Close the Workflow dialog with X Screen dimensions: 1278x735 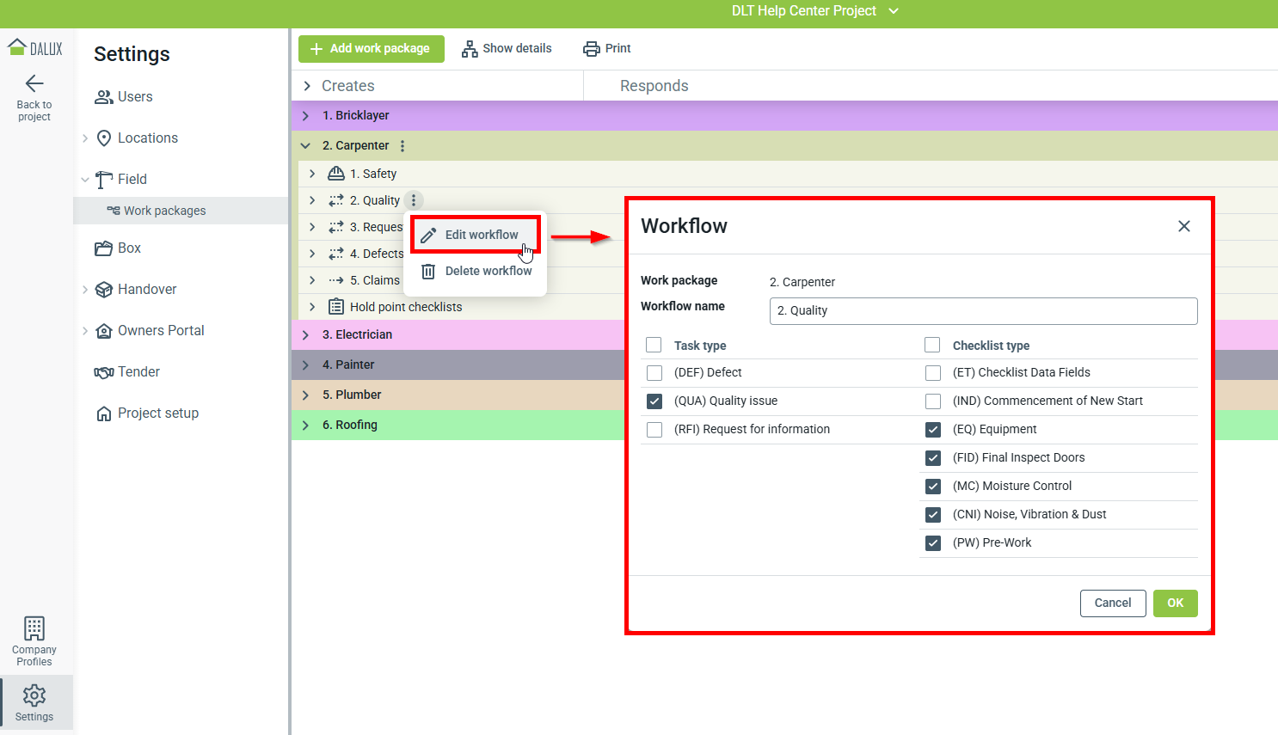click(1184, 226)
